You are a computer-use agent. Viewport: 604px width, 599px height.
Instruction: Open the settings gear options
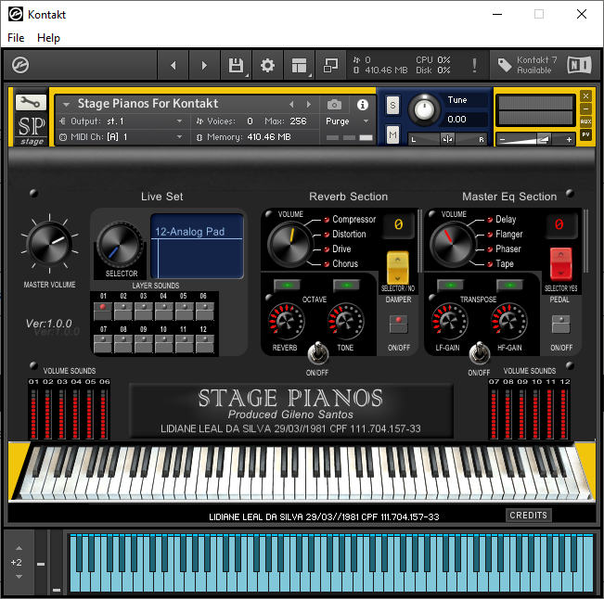coord(267,66)
